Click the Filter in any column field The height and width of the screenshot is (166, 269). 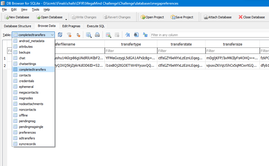pos(210,35)
